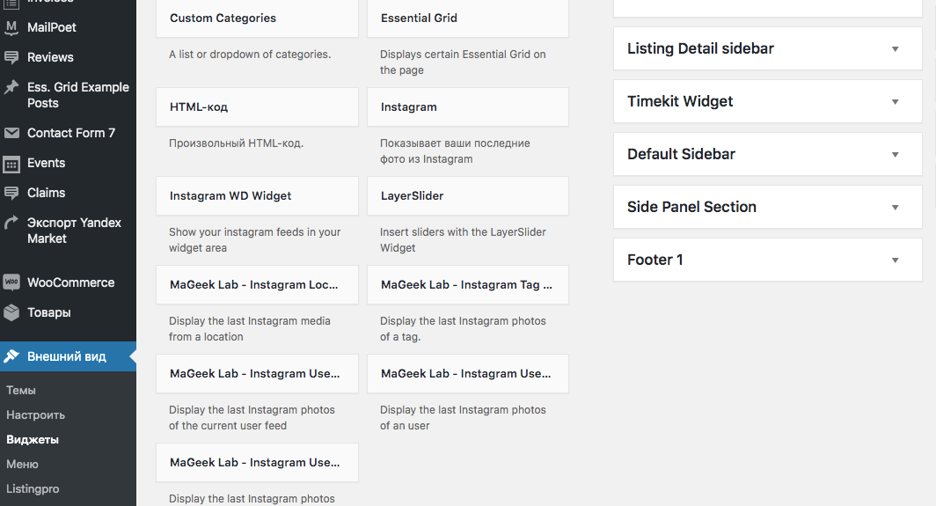Viewport: 936px width, 506px height.
Task: Expand the Default Sidebar dropdown arrow
Action: (895, 154)
